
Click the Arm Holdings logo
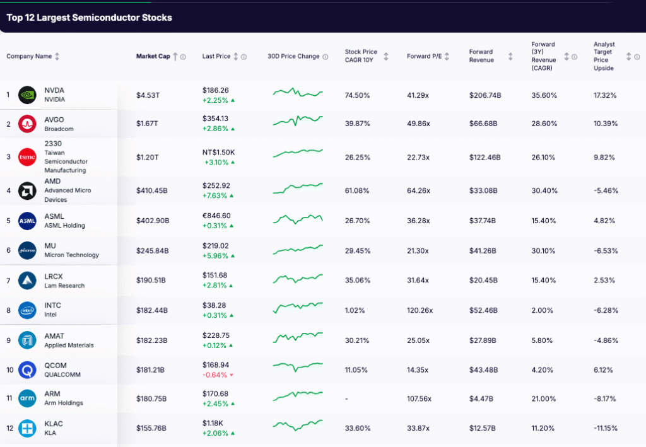26,398
